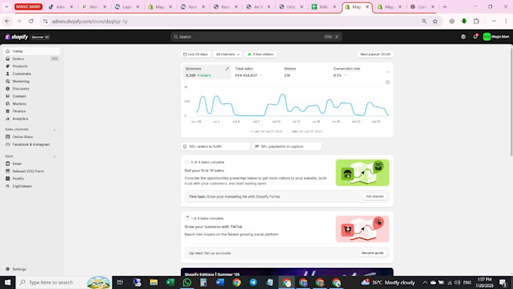Open the Marketing section
Viewport: 513px width, 289px height.
[32, 81]
